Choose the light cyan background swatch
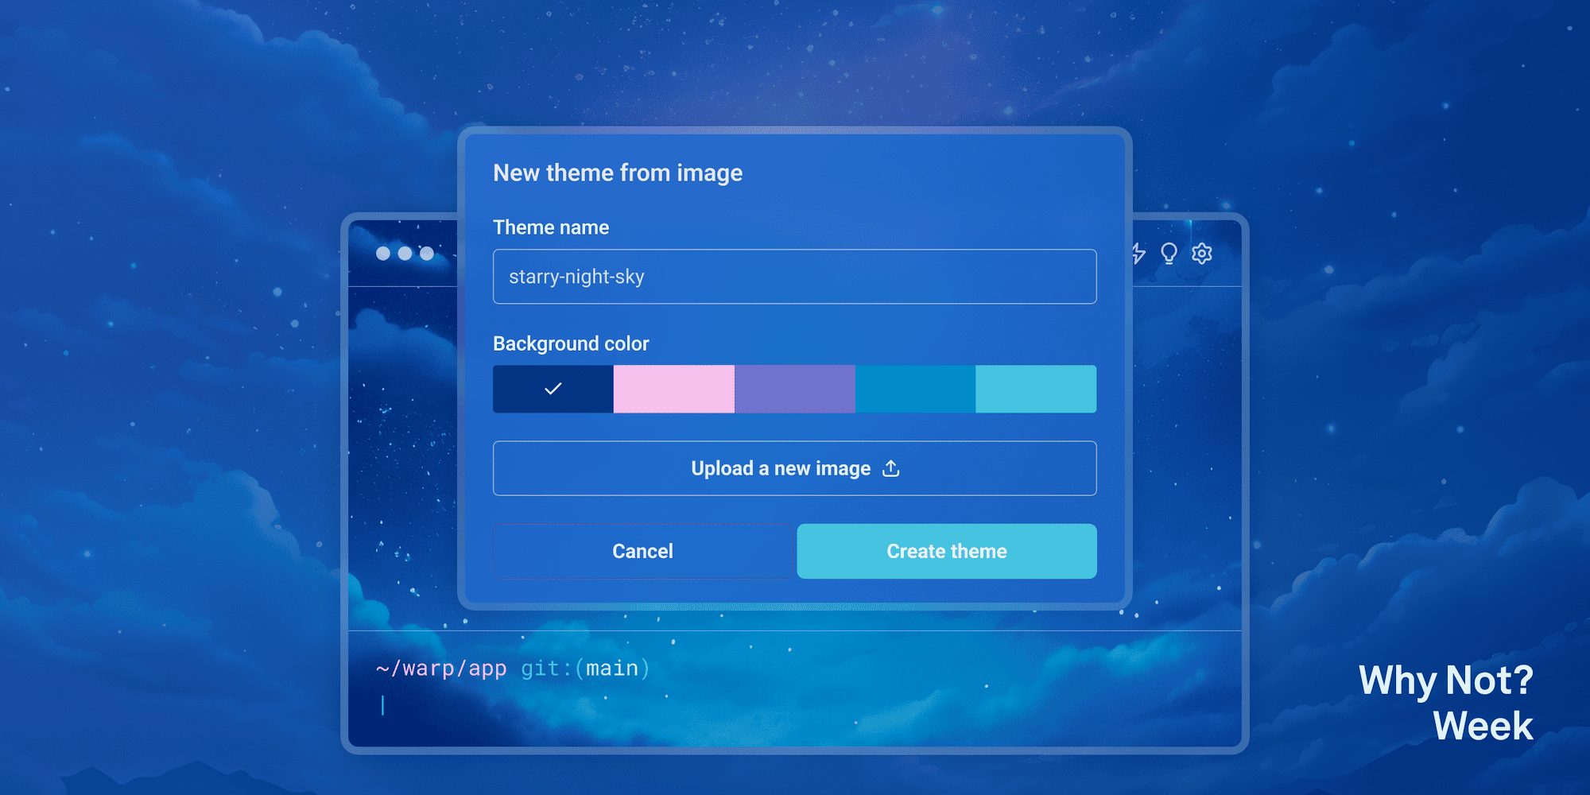Image resolution: width=1590 pixels, height=795 pixels. 1036,389
